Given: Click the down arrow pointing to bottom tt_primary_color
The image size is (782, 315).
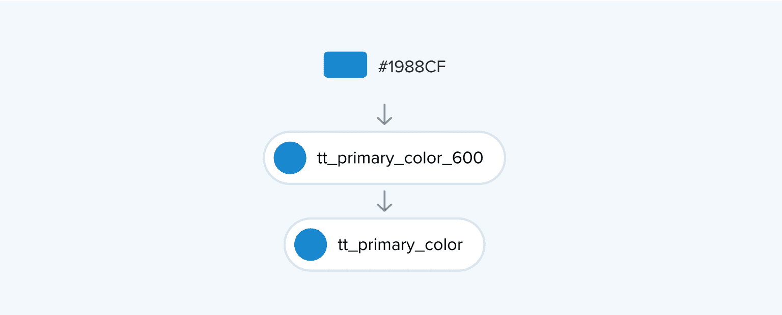Looking at the screenshot, I should [x=384, y=201].
